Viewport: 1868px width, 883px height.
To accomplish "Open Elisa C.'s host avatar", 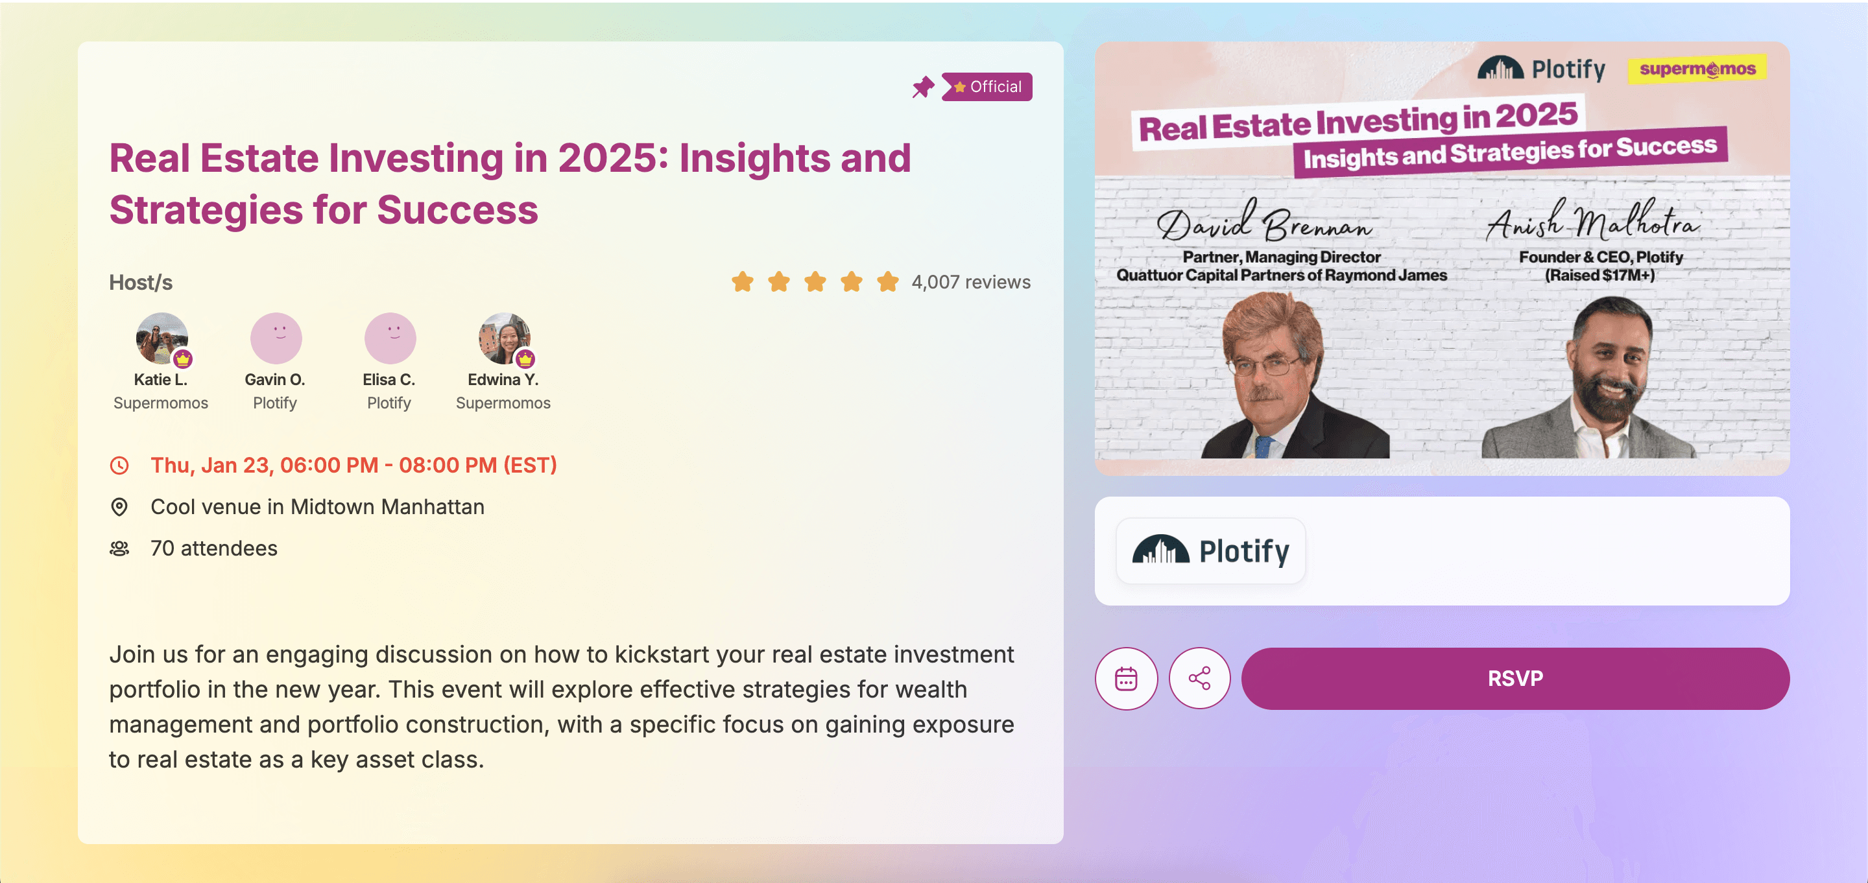I will tap(390, 338).
